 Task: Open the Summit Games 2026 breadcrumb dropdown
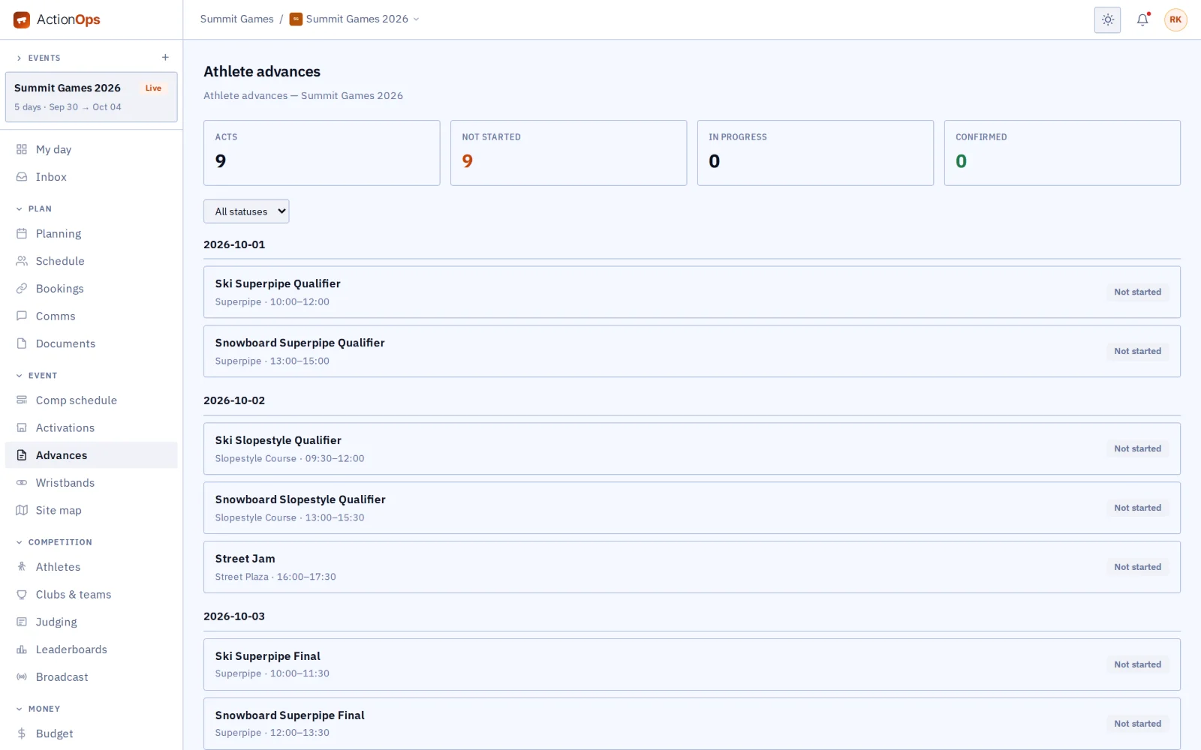click(x=354, y=19)
